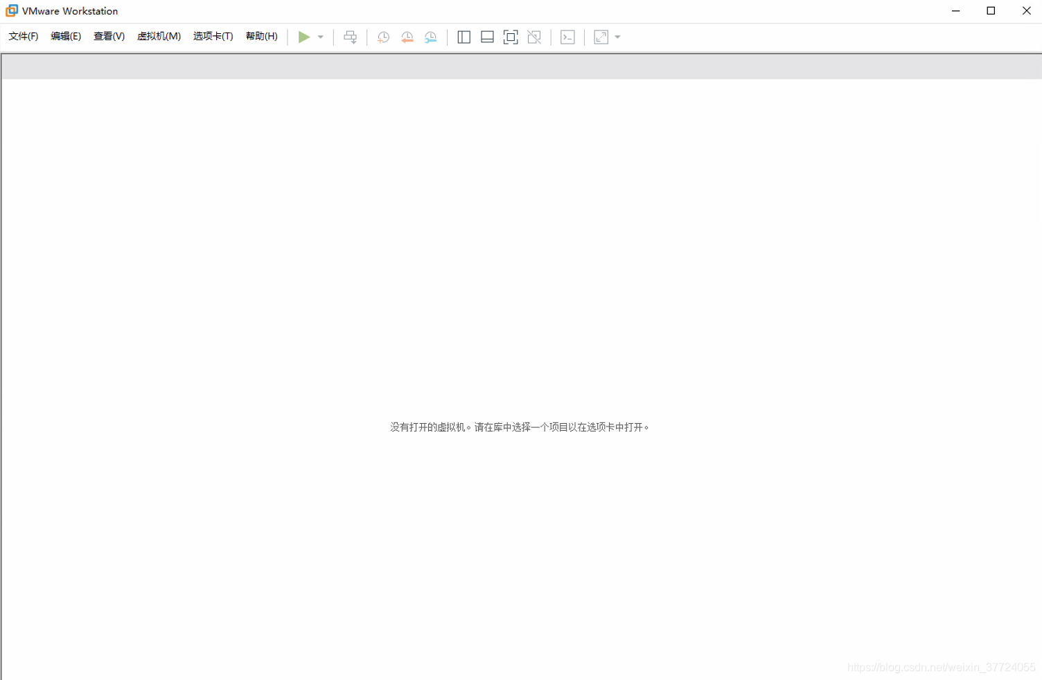1042x680 pixels.
Task: Toggle the library sidebar view icon
Action: pos(464,37)
